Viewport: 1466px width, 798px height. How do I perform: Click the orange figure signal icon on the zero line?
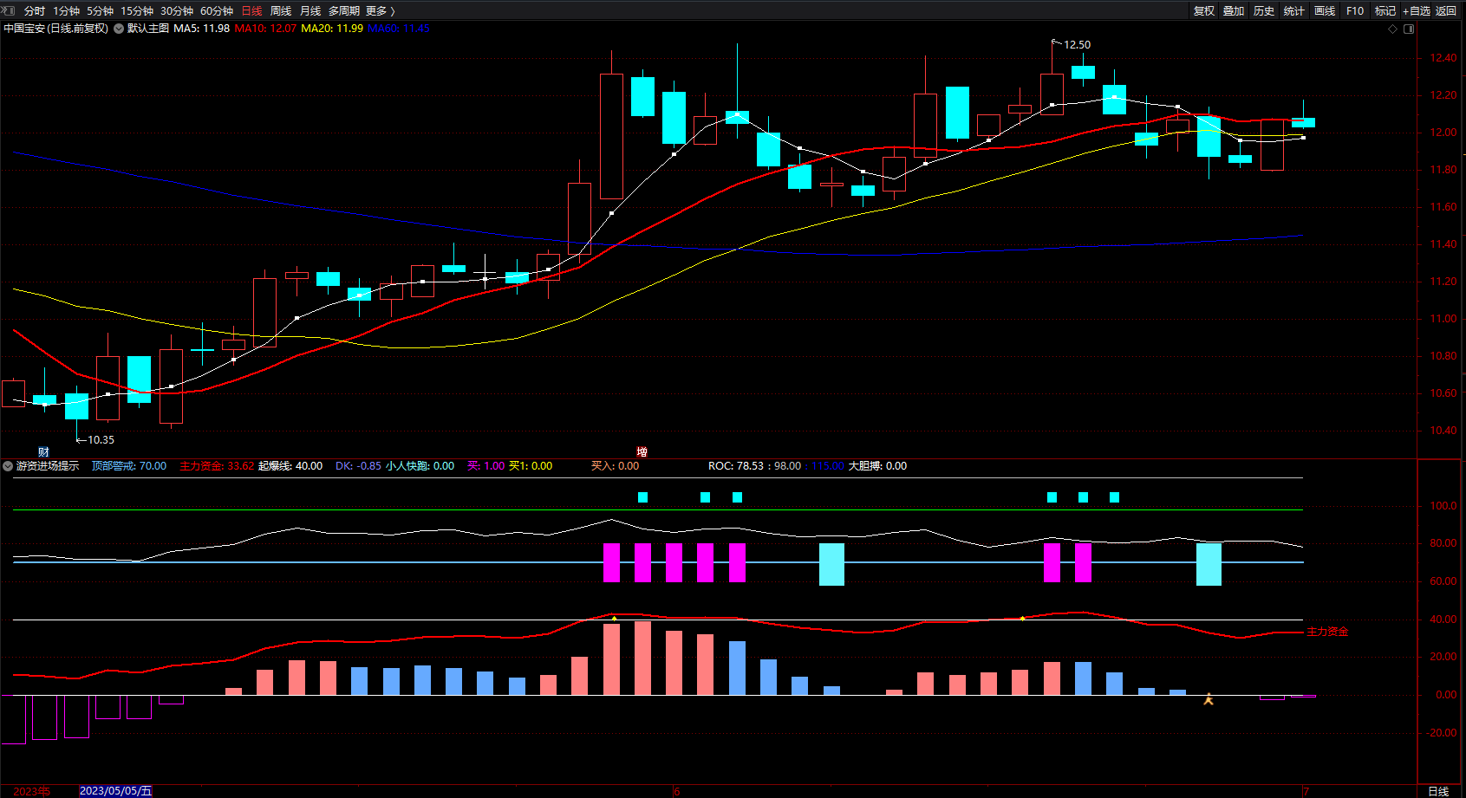click(1209, 698)
